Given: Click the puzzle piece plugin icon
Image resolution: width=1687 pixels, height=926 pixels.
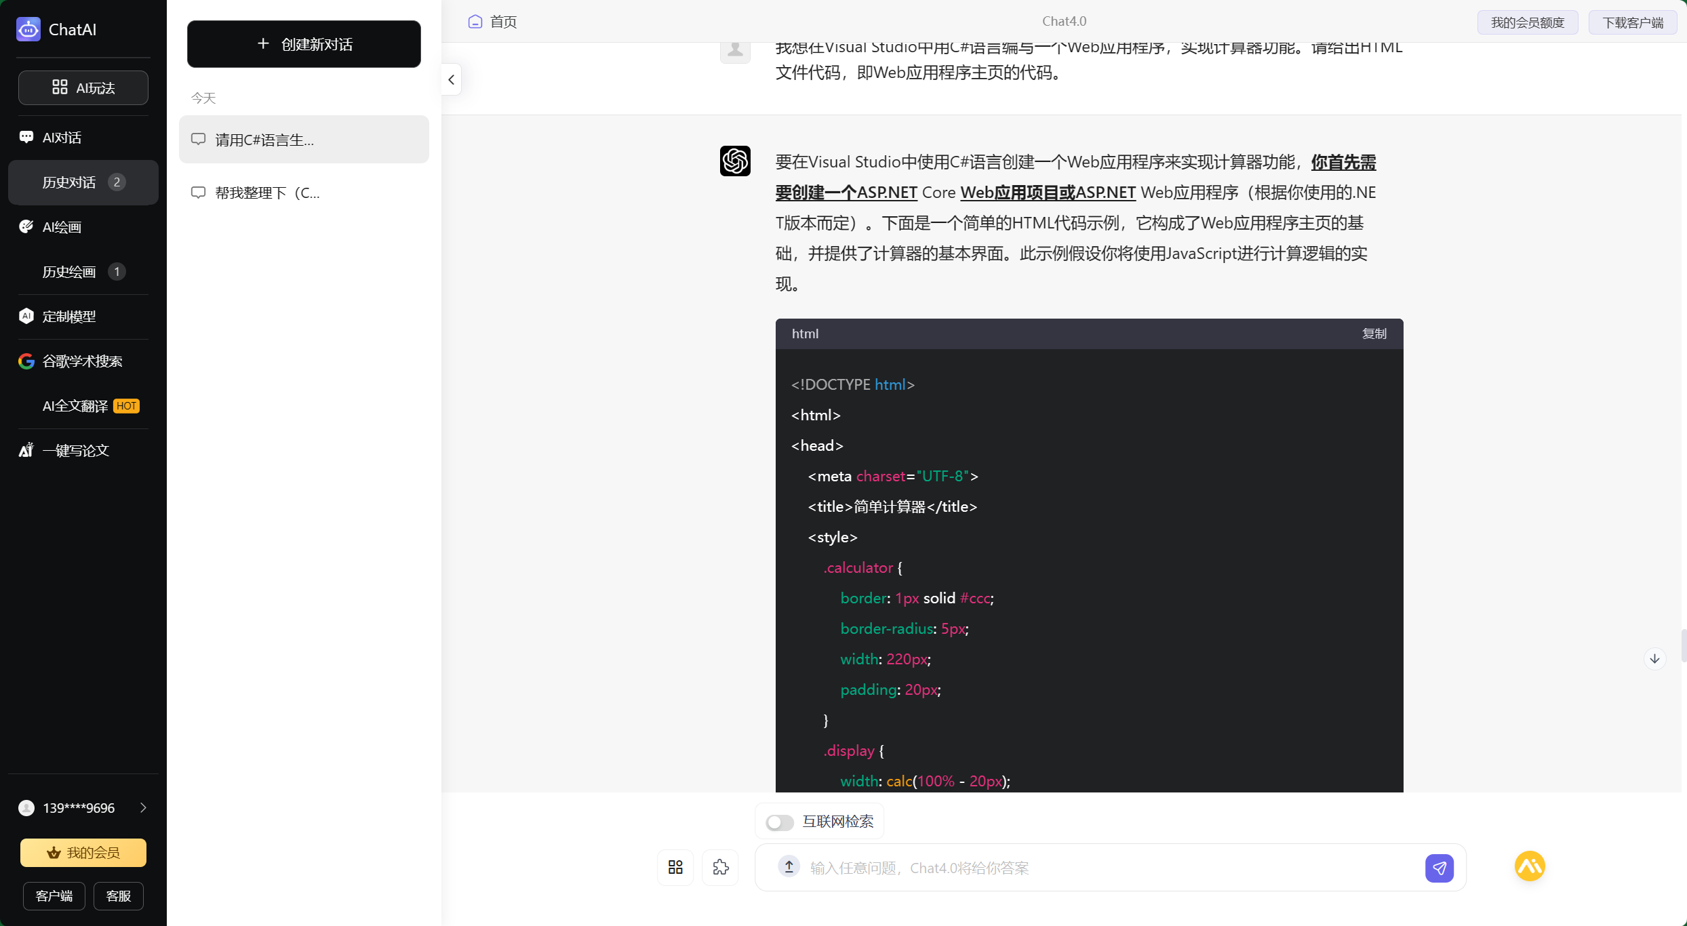Looking at the screenshot, I should coord(720,867).
